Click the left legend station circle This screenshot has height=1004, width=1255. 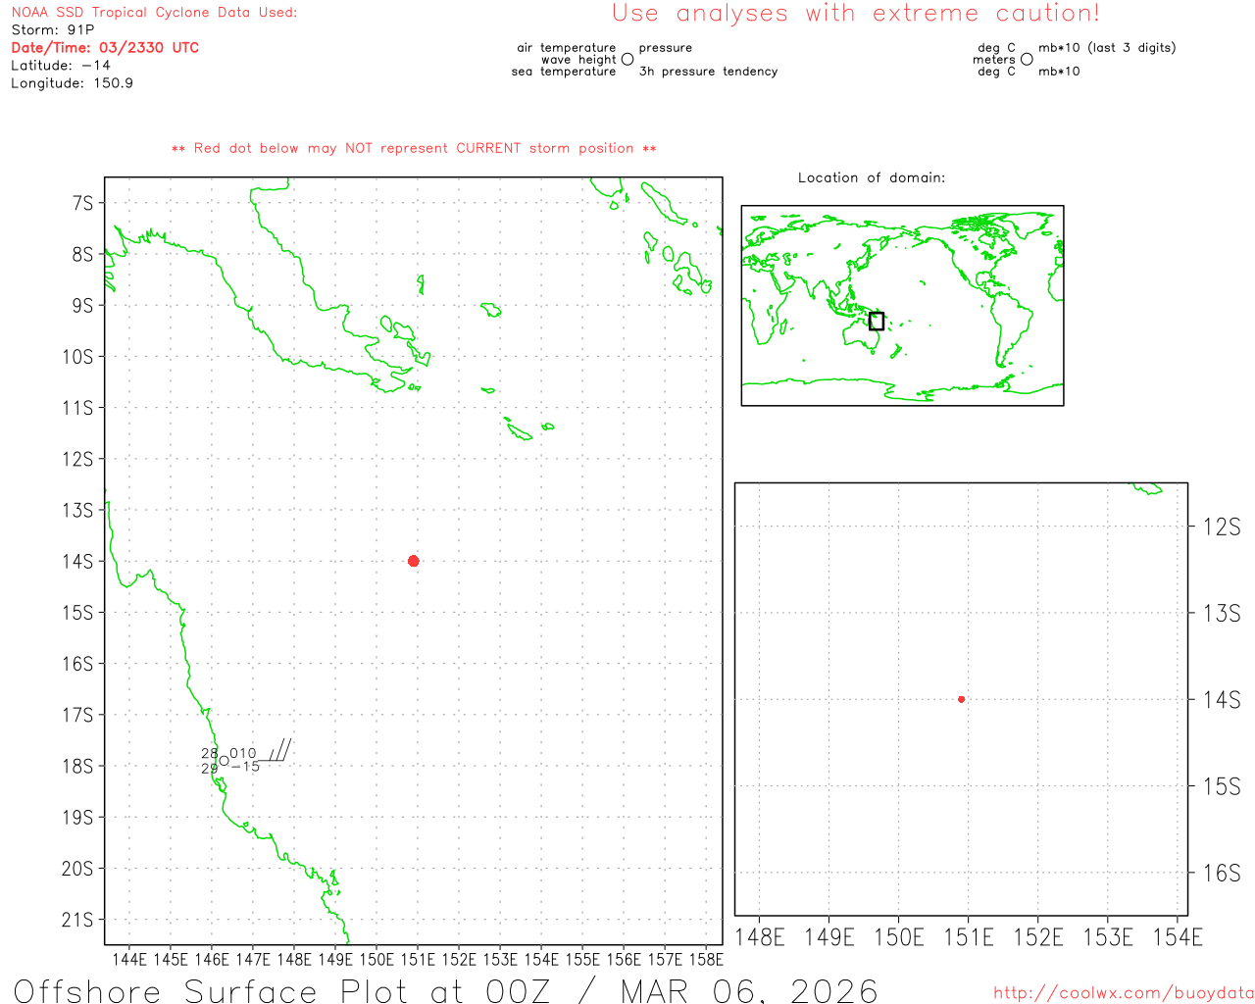point(627,60)
